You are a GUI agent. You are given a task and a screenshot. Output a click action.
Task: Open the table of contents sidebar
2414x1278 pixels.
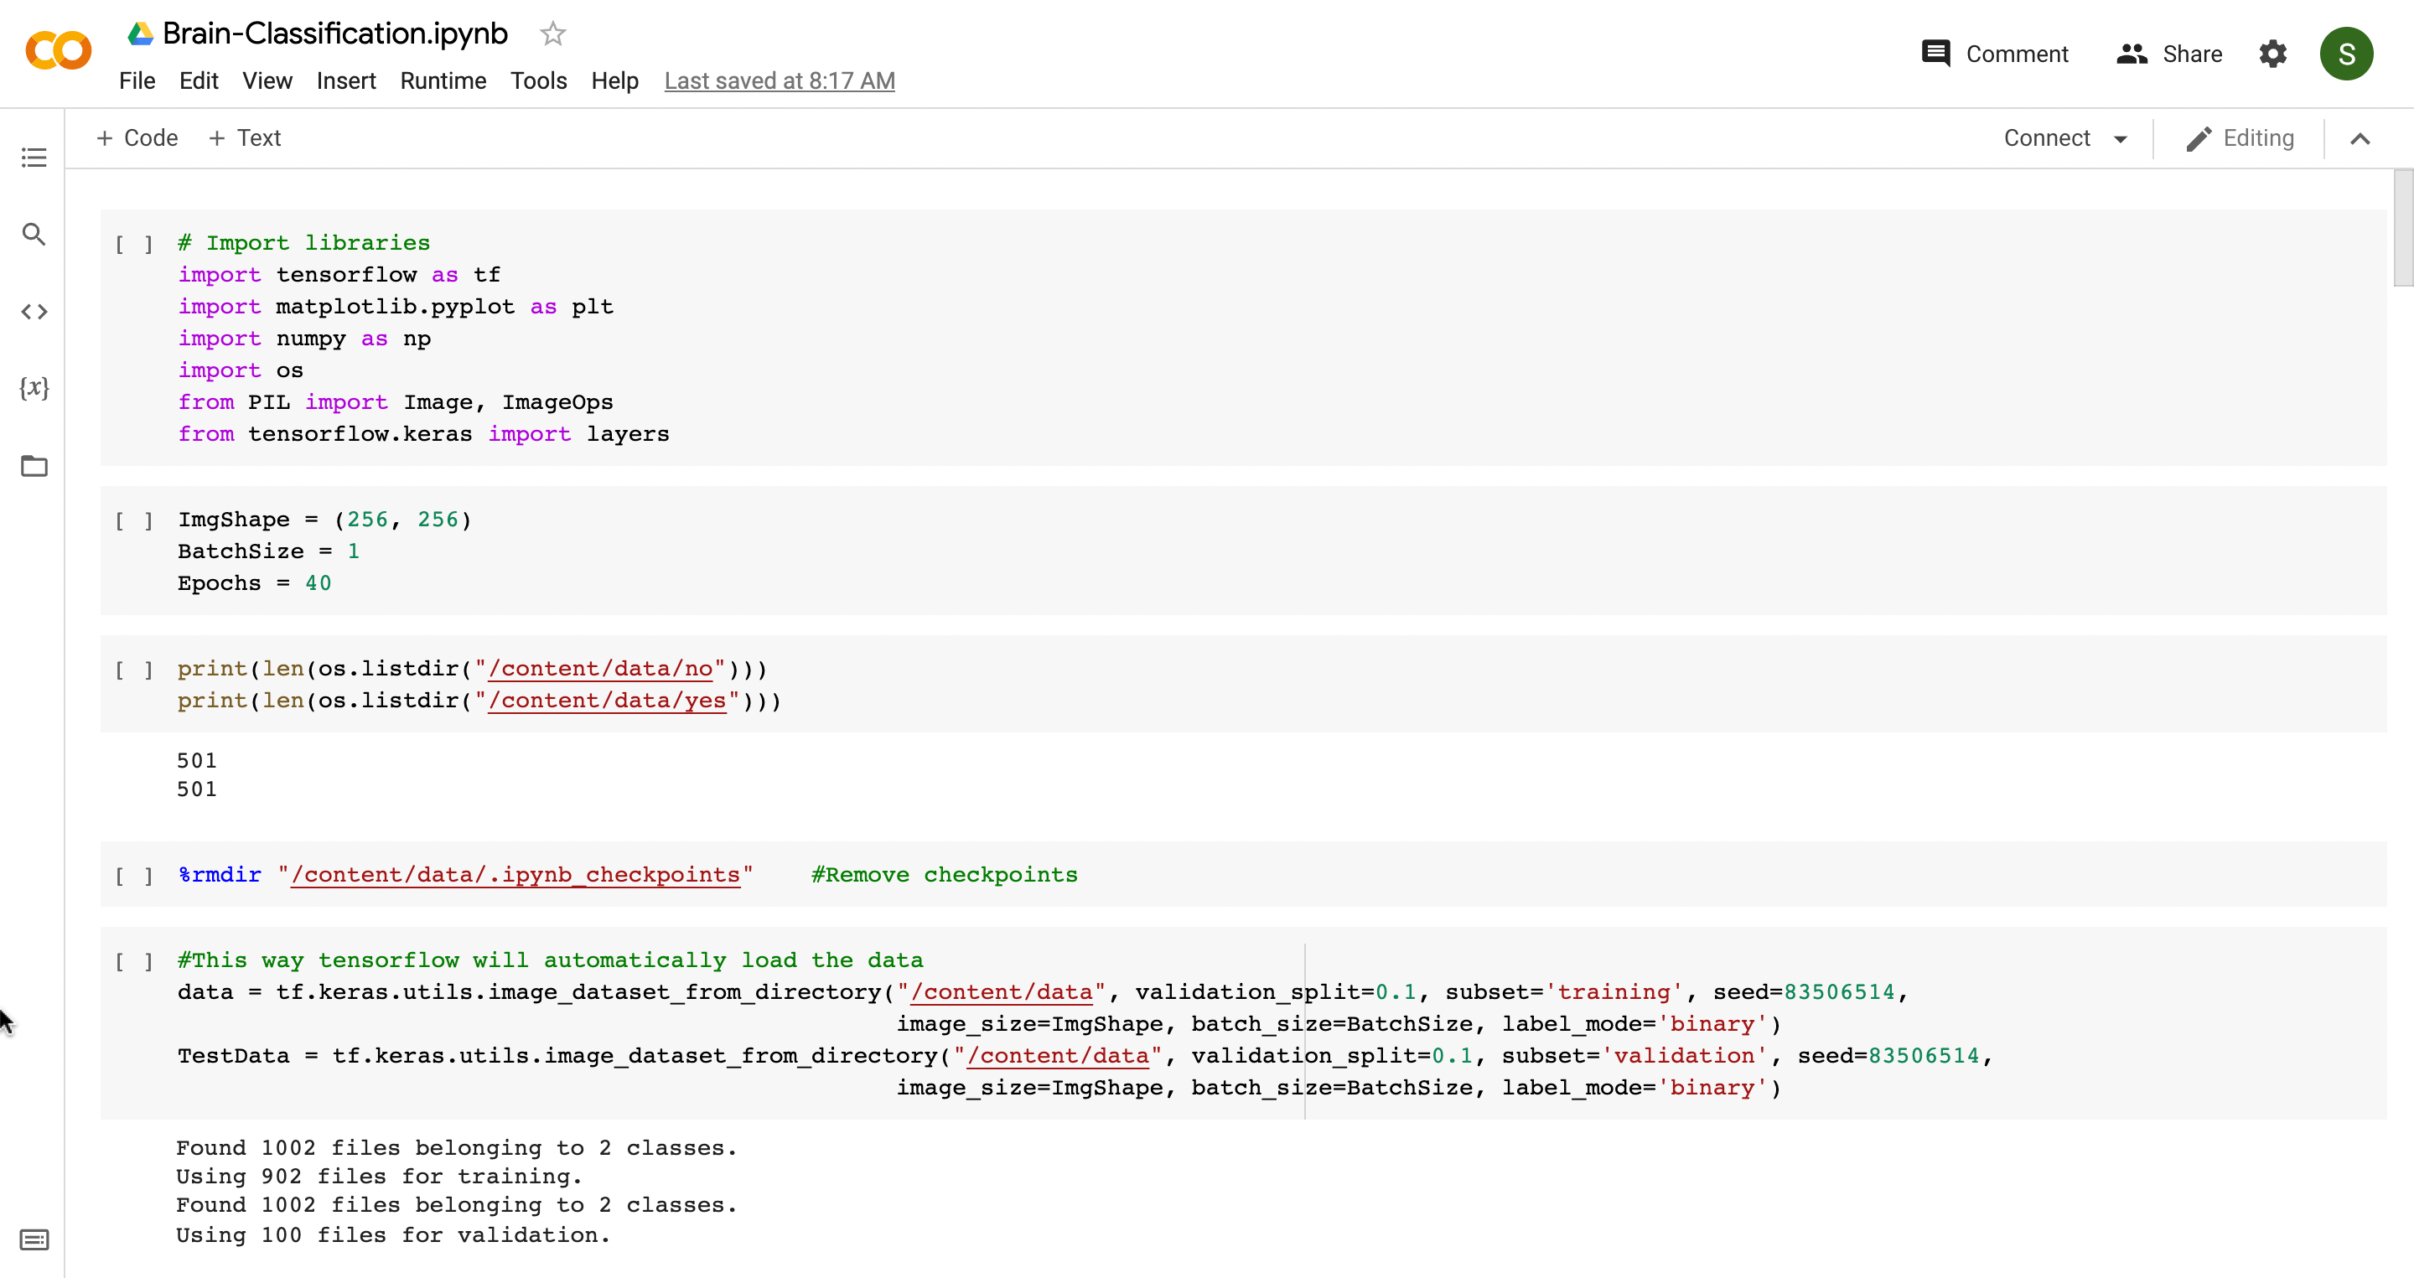[x=34, y=158]
